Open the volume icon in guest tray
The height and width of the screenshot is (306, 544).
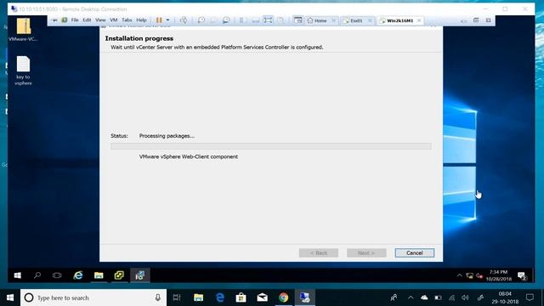479,275
